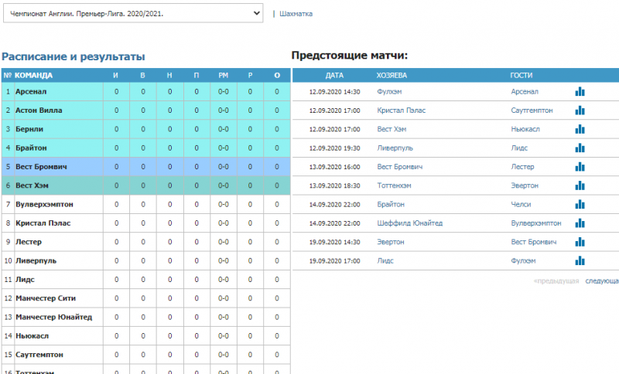This screenshot has height=374, width=619.
Task: Select Вест Бромвич in the standings table
Action: [x=41, y=167]
